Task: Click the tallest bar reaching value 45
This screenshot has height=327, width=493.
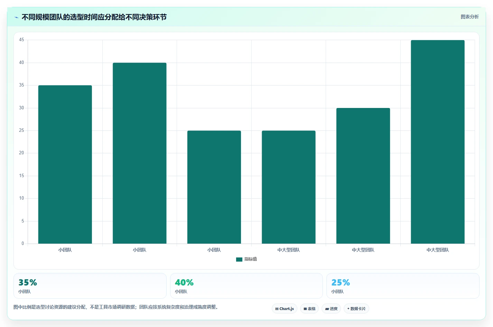Action: (x=438, y=142)
